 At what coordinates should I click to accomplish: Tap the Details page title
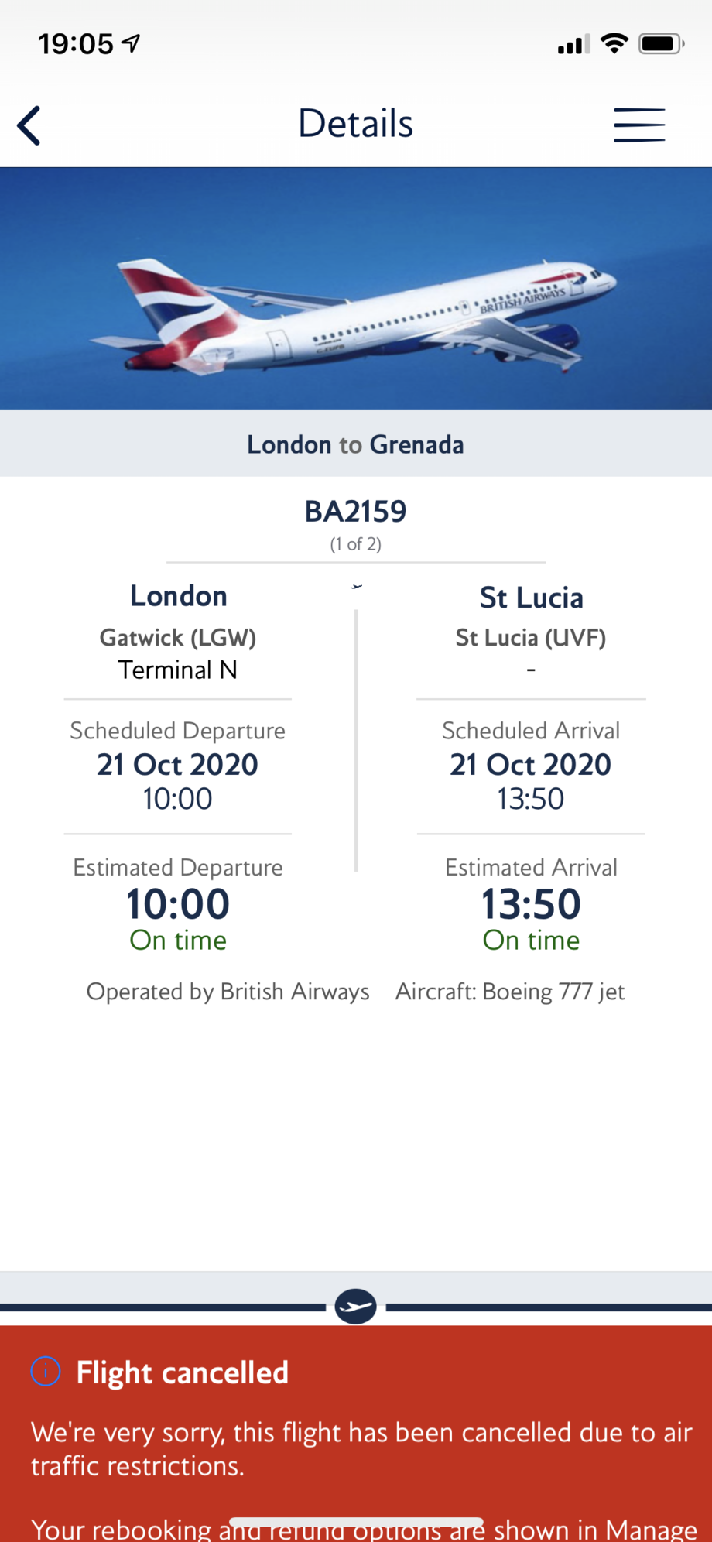[x=356, y=124]
